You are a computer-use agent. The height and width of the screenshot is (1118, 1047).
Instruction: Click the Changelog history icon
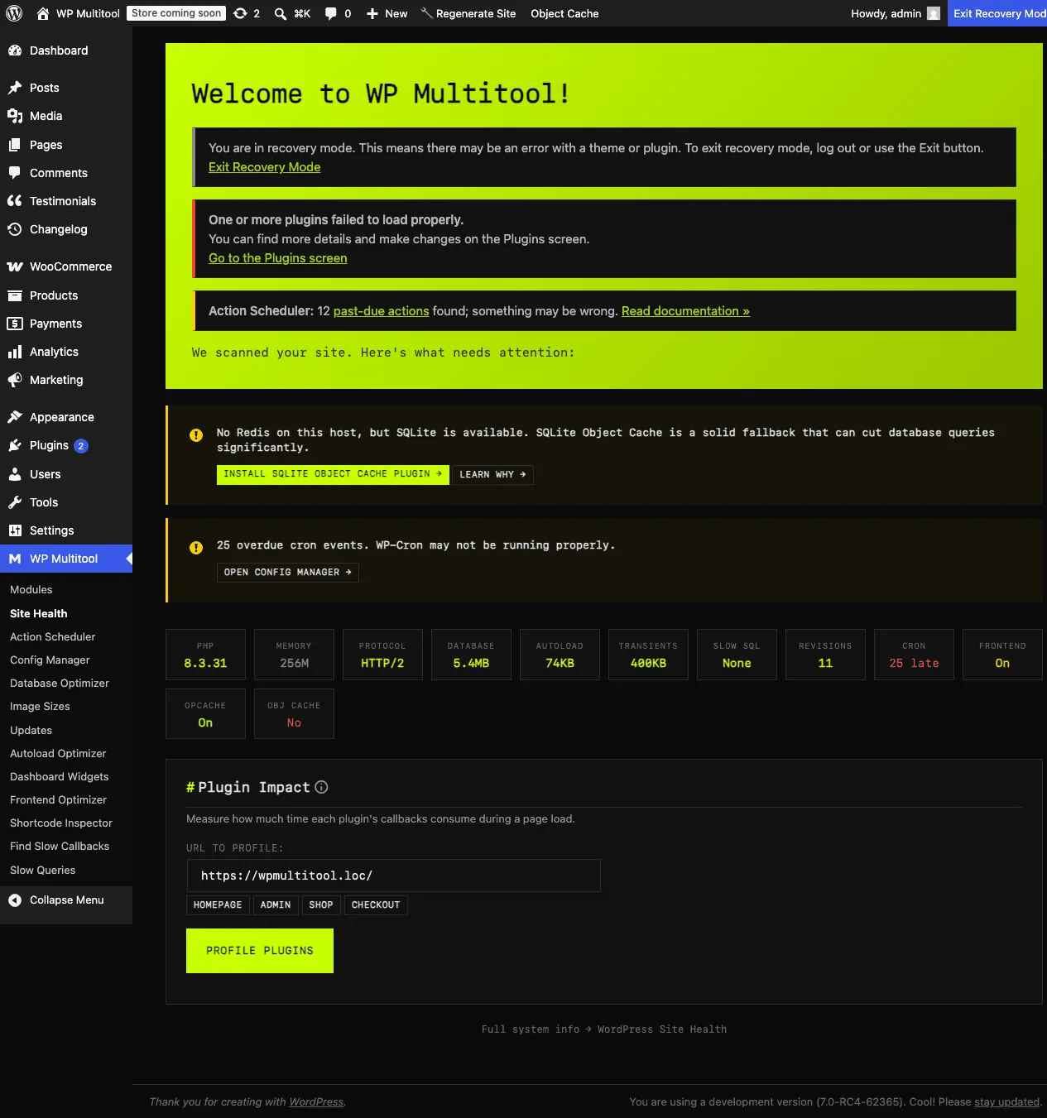point(15,229)
